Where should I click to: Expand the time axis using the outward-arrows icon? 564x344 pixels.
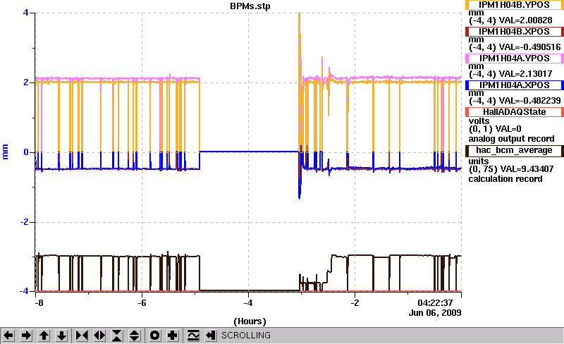coord(99,336)
